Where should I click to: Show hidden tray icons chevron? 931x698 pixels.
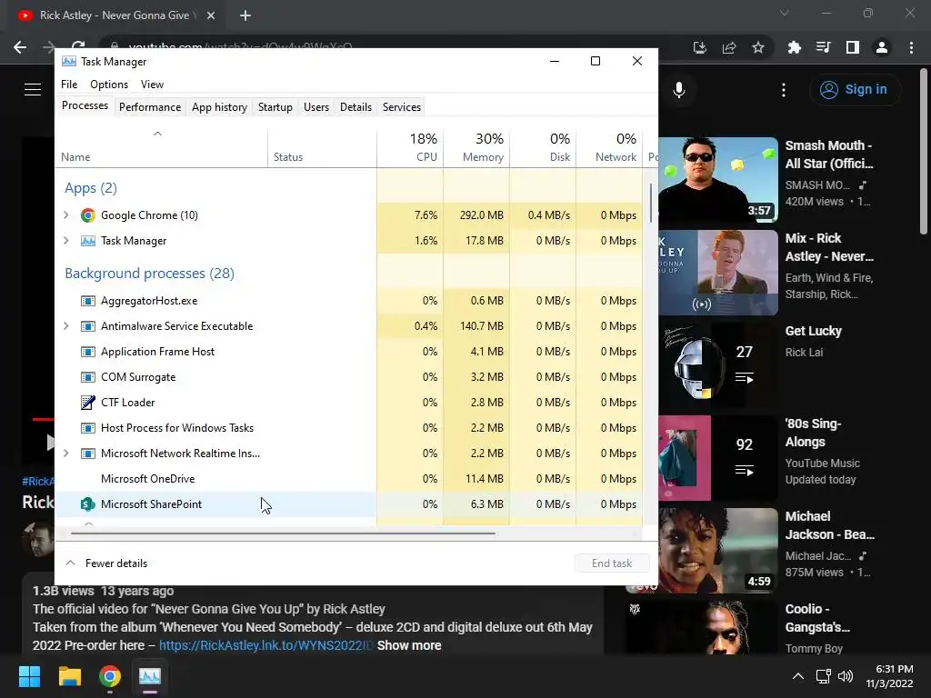(x=798, y=676)
